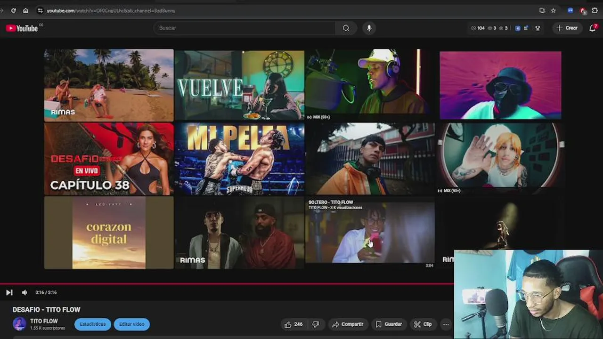
Task: Open the blonde waving Mix thumbnail
Action: click(x=500, y=159)
